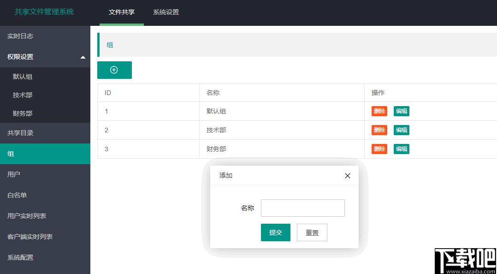The image size is (497, 274).
Task: Open 客户端实时列表 in the sidebar
Action: (45, 237)
